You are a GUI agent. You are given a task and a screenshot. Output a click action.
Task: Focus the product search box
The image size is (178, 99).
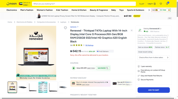(x=84, y=4)
